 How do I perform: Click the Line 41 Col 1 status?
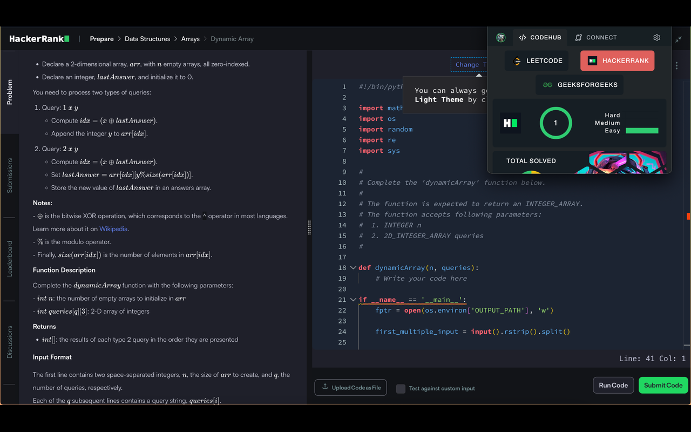(x=652, y=359)
